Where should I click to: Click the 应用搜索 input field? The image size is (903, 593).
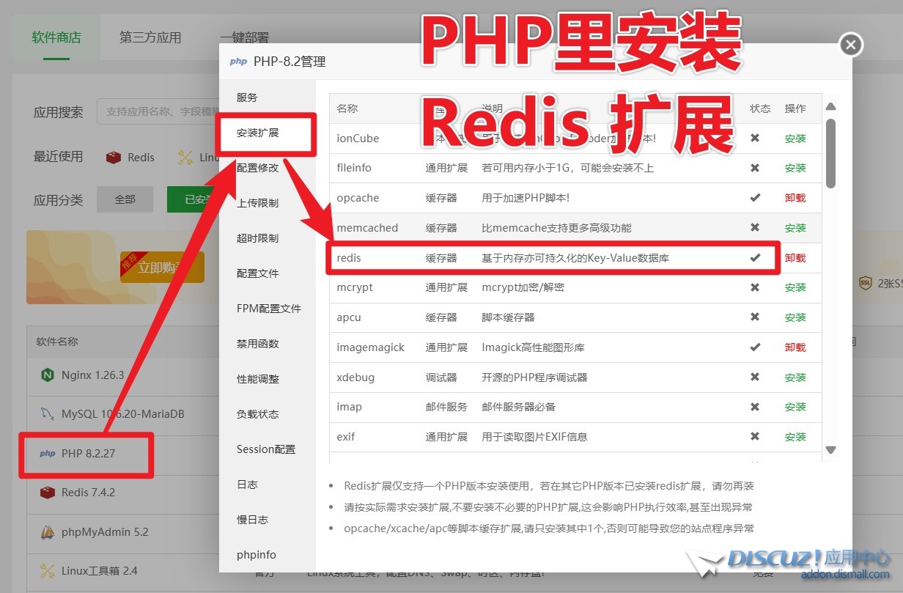158,112
